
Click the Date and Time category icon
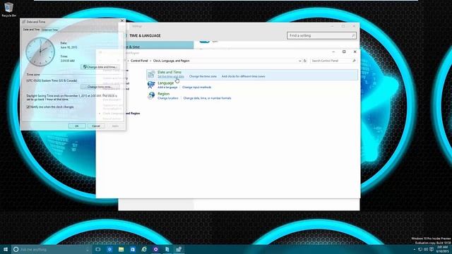point(151,74)
